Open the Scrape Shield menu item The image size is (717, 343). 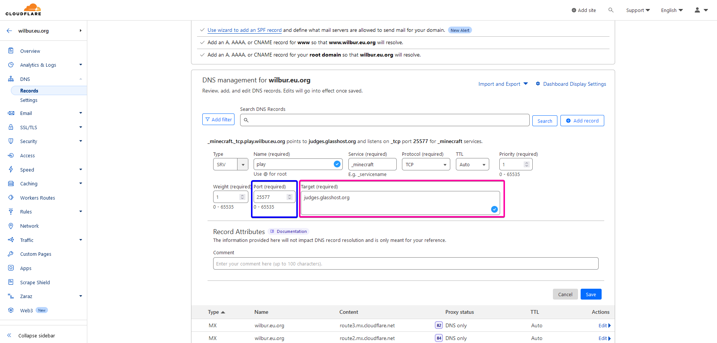35,282
